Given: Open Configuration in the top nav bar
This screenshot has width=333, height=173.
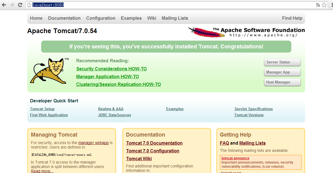Looking at the screenshot, I should (101, 18).
